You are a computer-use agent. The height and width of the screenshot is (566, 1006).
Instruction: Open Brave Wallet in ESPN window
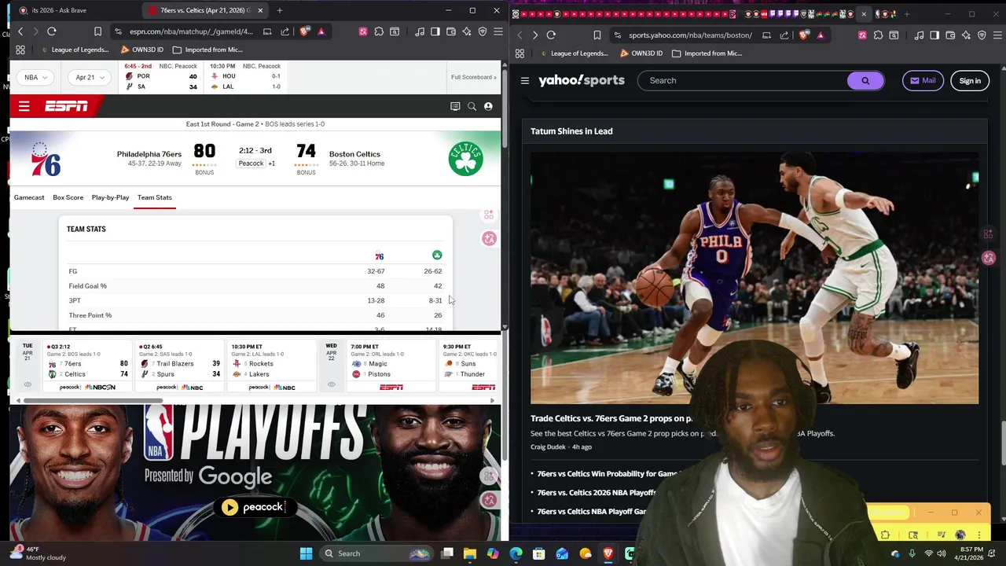click(x=451, y=31)
